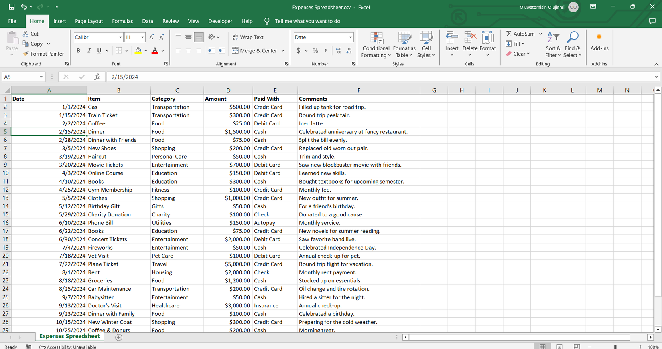The image size is (662, 349).
Task: Click the Find & Select magnifier icon
Action: 573,38
